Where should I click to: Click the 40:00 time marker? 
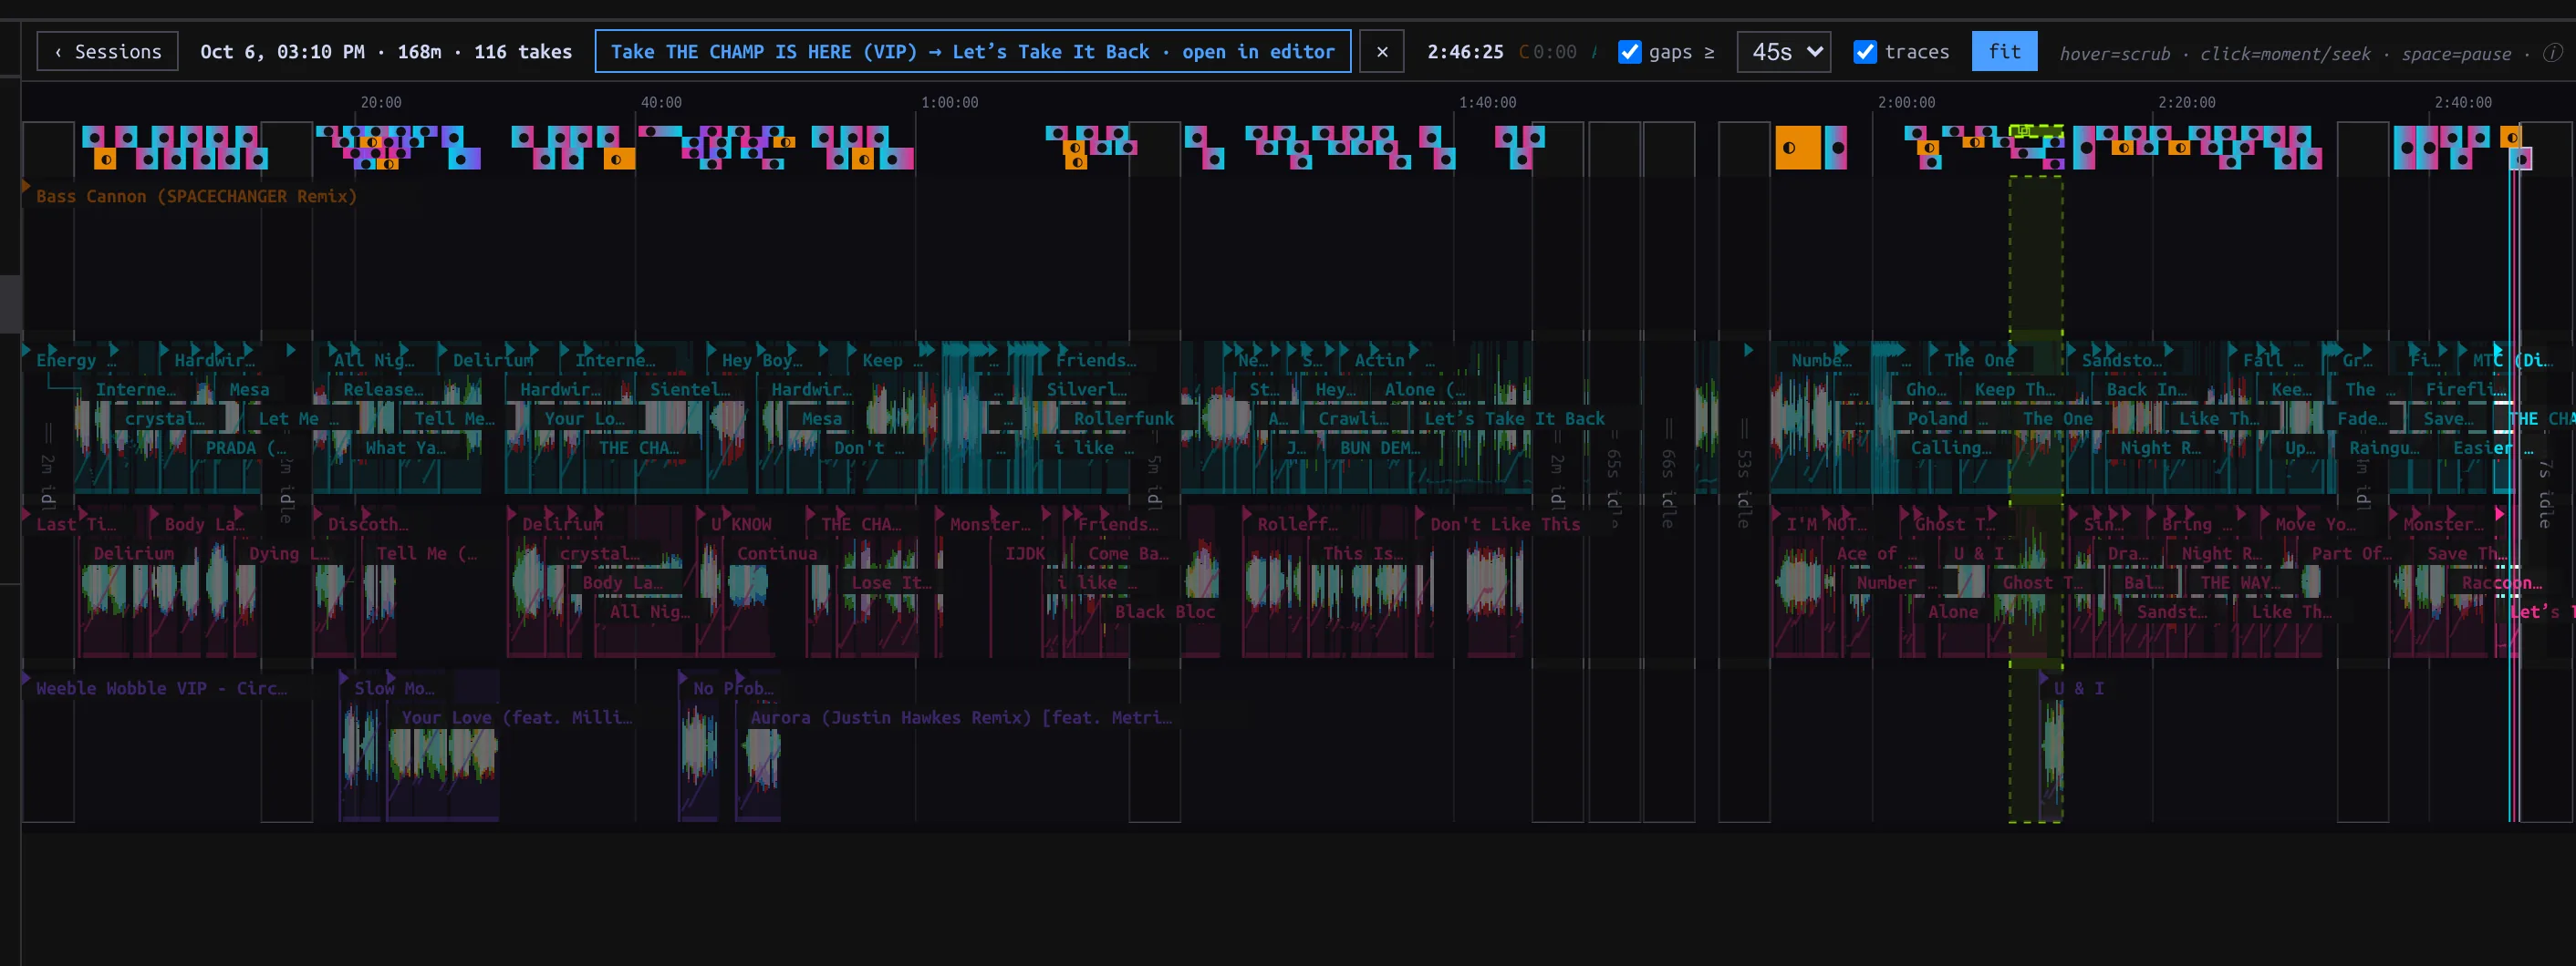coord(661,102)
